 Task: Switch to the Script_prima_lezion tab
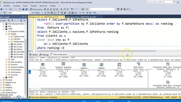pyautogui.click(x=81, y=17)
